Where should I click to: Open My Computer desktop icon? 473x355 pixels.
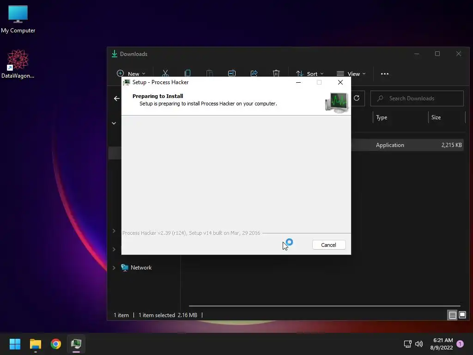18,19
